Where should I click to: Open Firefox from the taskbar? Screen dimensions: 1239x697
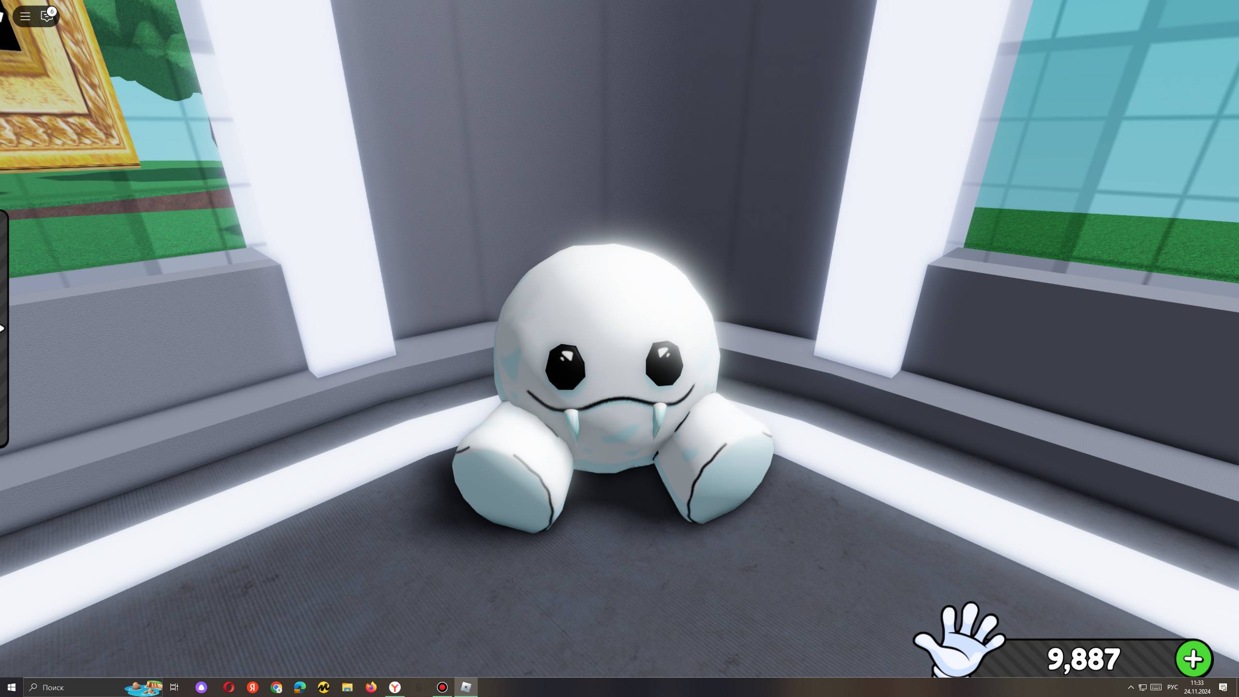click(371, 687)
